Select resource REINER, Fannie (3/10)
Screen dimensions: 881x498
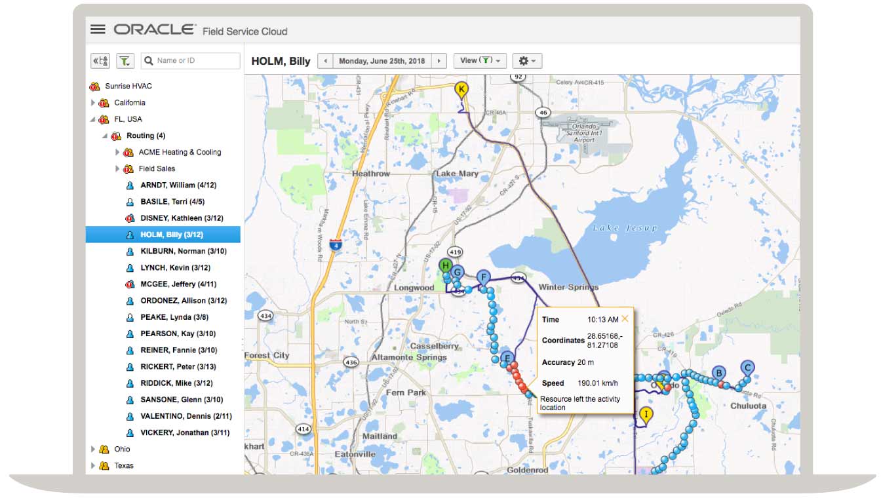tap(179, 351)
